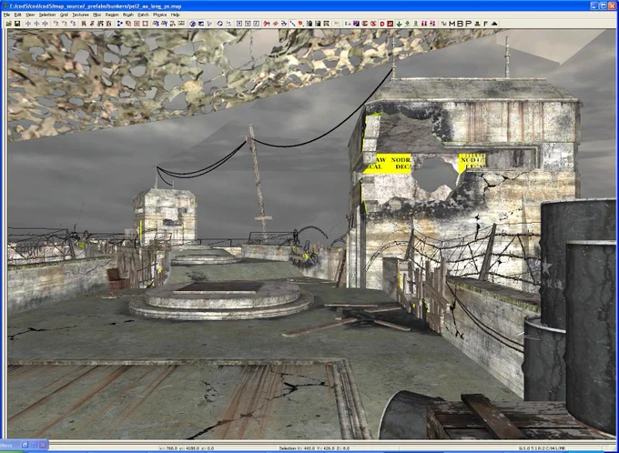Screen dimensions: 619x453
Task: Open the Textures menu
Action: pyautogui.click(x=80, y=15)
